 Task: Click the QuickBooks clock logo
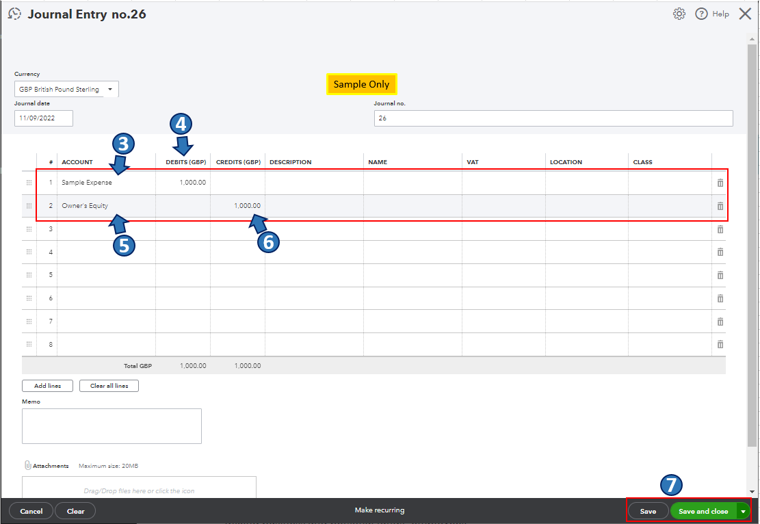[x=14, y=13]
